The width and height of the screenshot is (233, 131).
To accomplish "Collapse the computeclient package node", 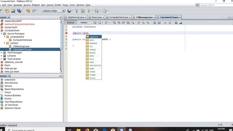I will tap(4, 37).
